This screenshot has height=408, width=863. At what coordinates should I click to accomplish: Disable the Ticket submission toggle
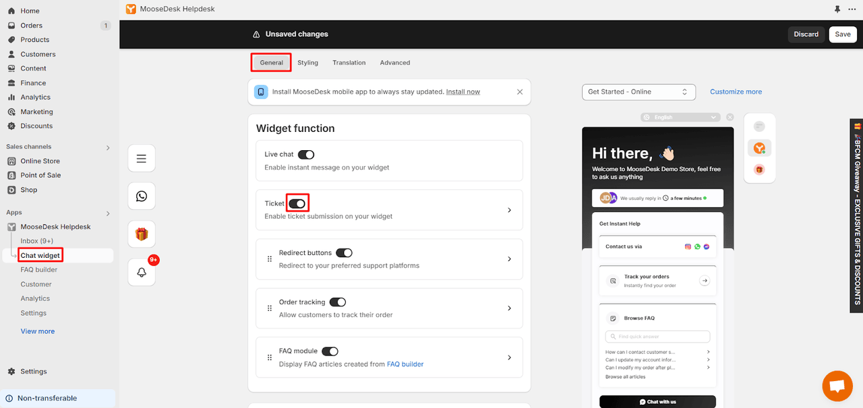point(297,203)
